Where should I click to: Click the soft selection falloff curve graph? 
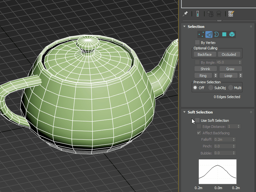pos(218,171)
